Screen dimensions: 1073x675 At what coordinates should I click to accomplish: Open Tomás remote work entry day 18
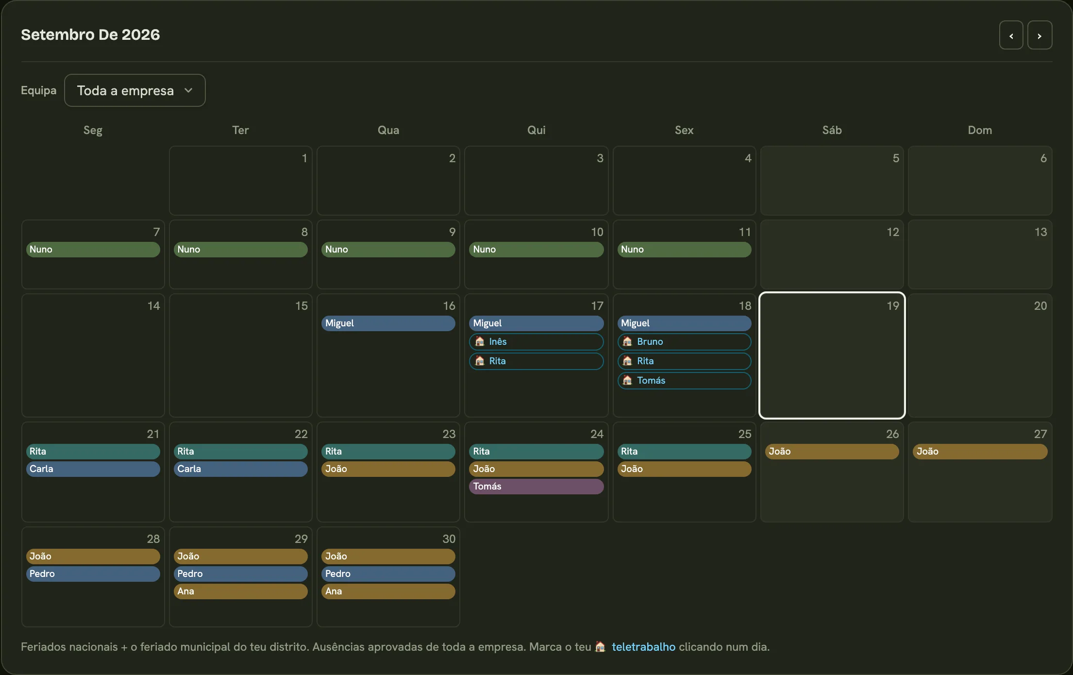coord(684,380)
